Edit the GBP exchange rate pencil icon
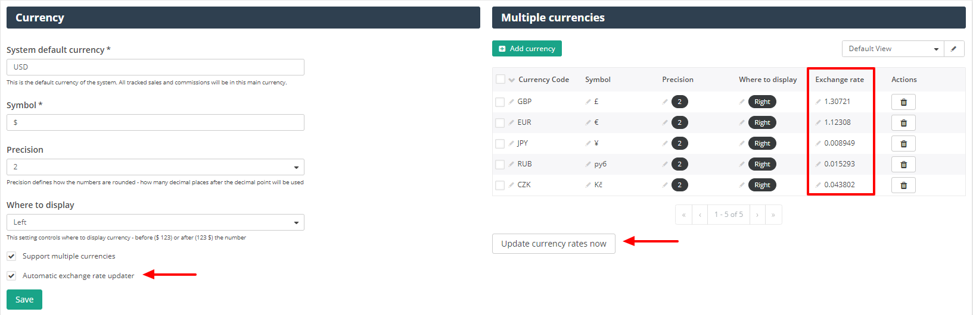This screenshot has height=315, width=973. 818,102
